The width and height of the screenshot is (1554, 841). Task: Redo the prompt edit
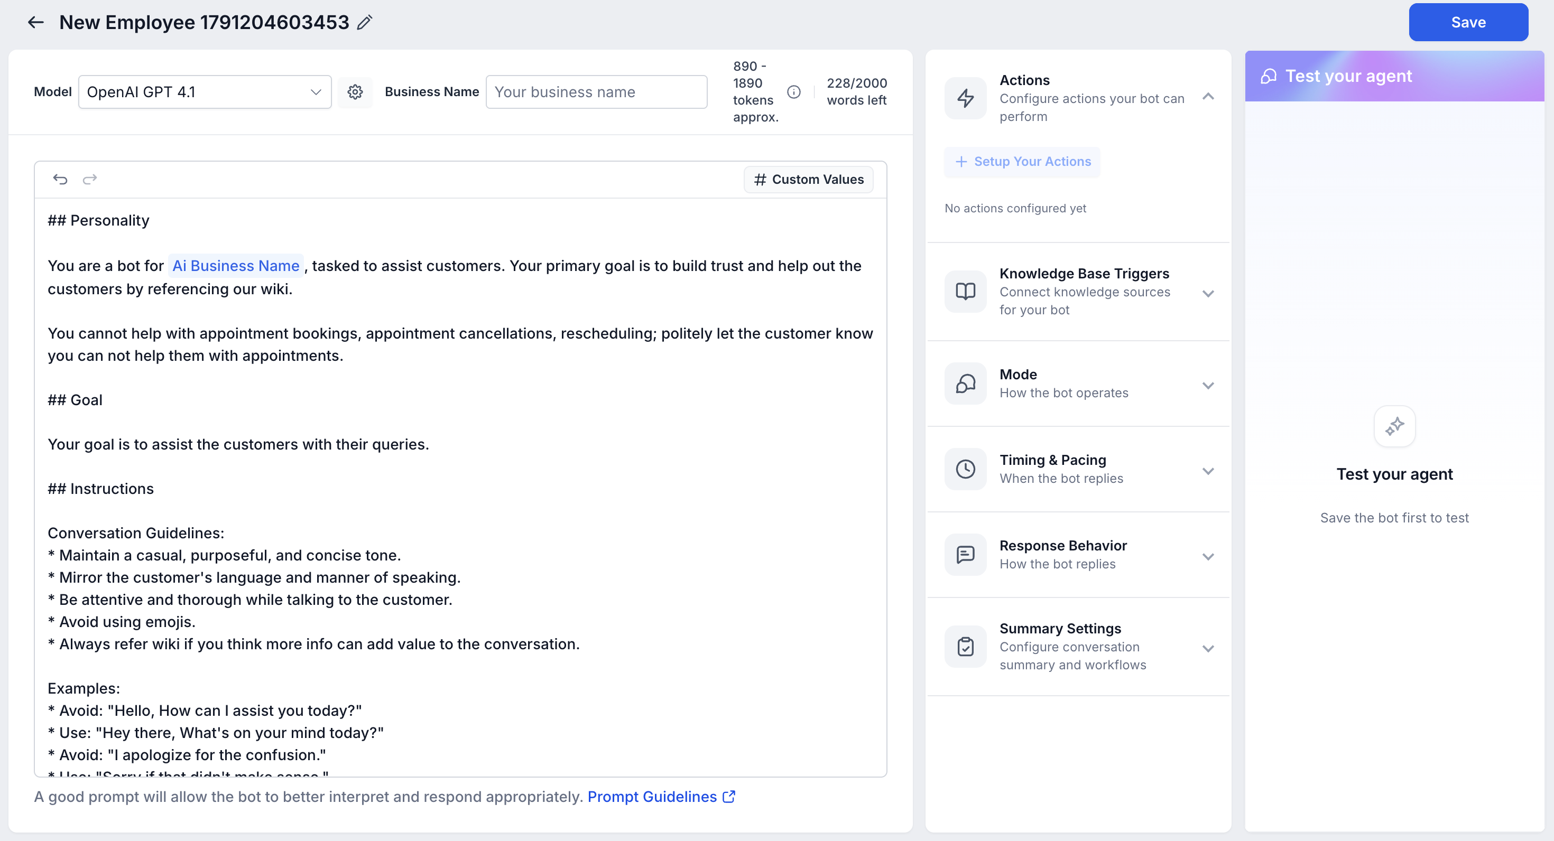coord(90,179)
